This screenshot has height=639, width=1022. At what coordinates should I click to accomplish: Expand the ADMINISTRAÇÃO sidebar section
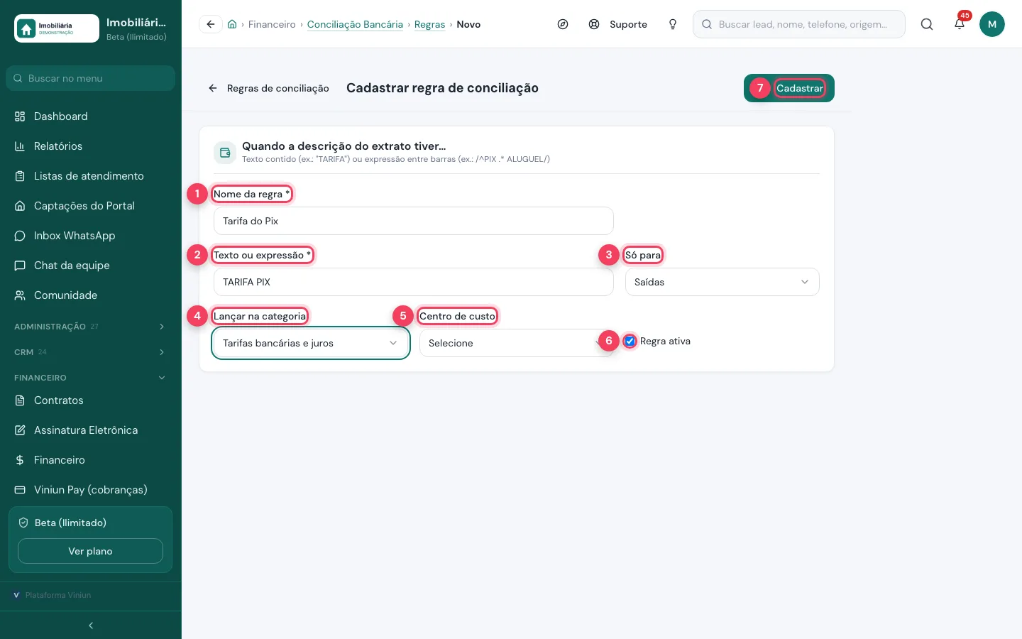tap(90, 327)
